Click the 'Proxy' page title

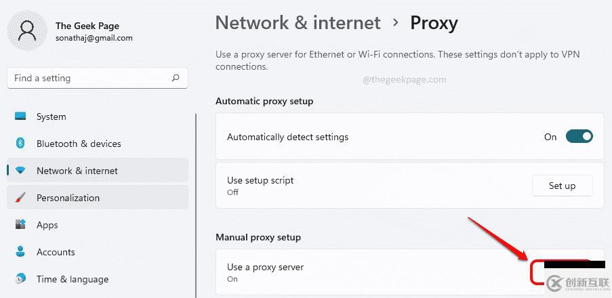434,23
